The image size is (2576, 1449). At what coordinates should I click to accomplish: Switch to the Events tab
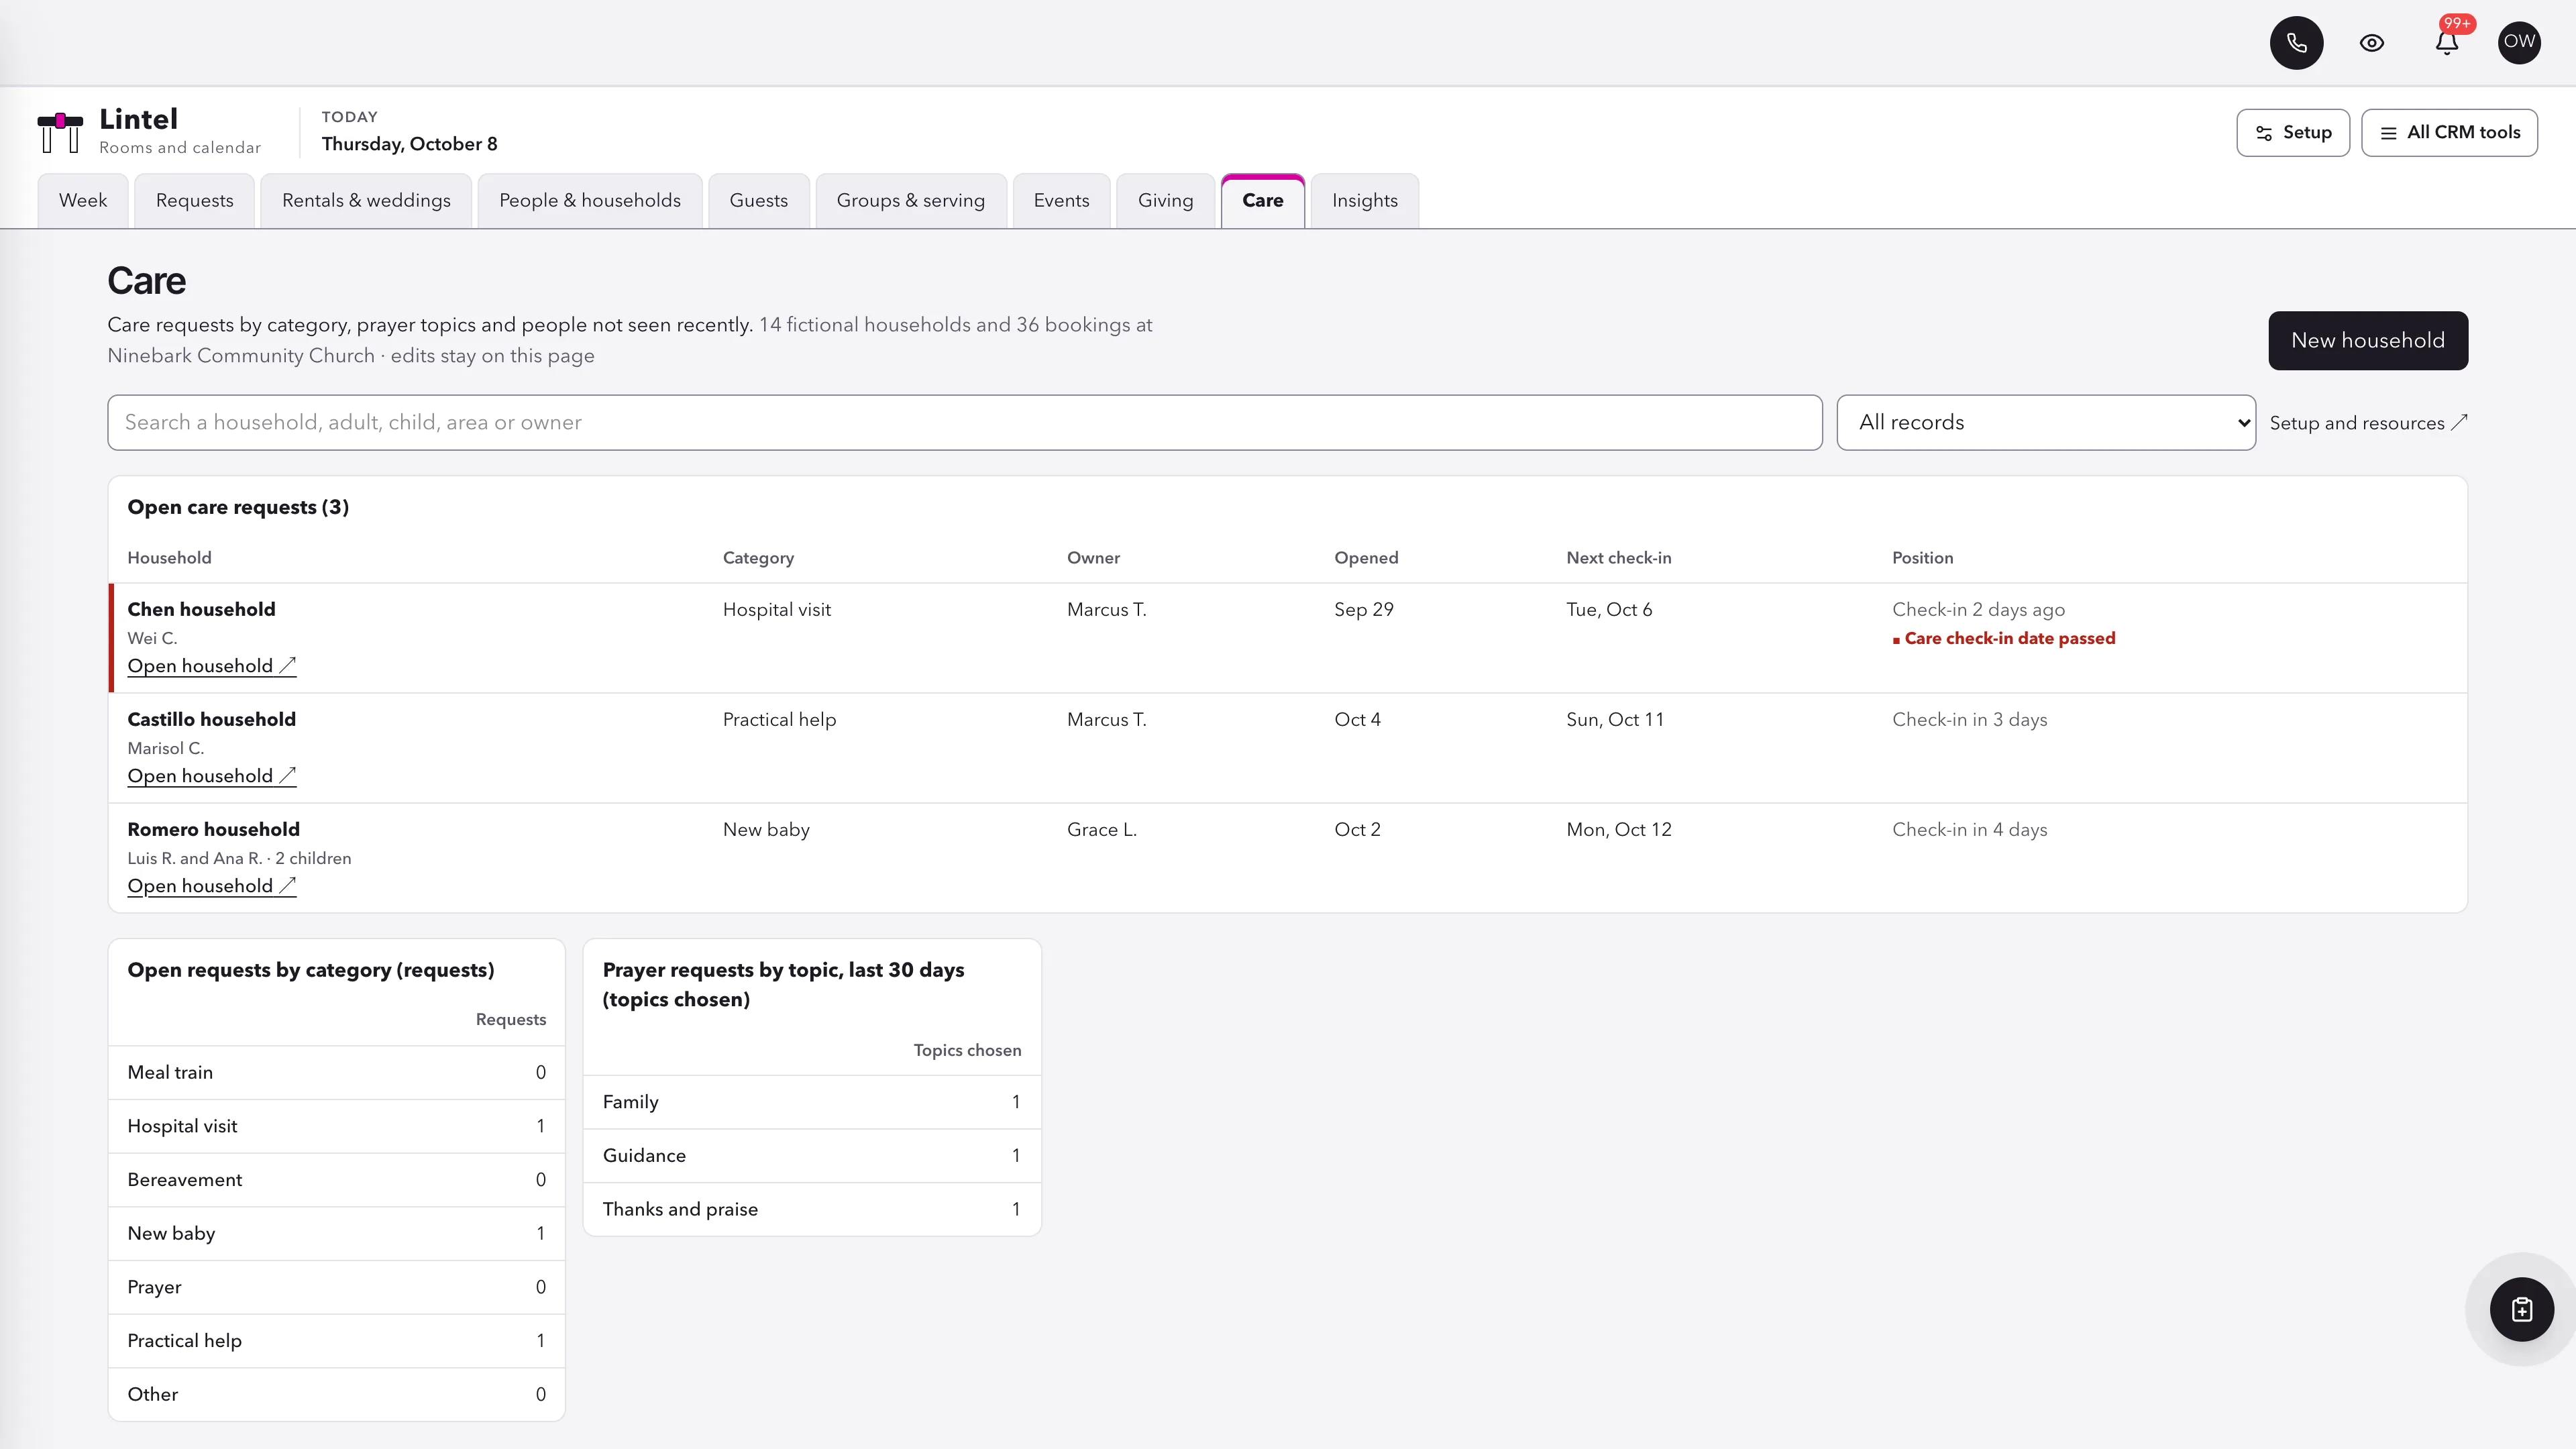(1061, 201)
